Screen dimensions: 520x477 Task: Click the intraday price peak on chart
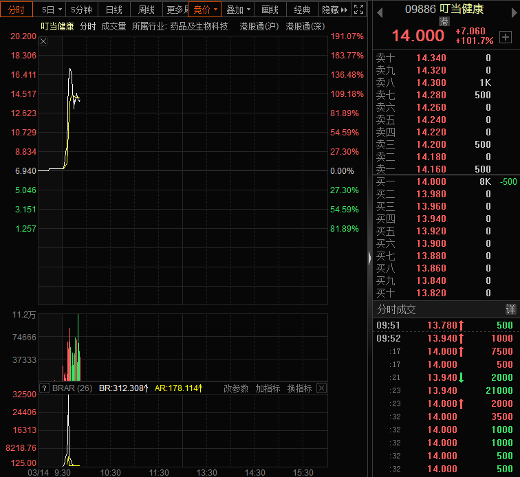coord(70,69)
